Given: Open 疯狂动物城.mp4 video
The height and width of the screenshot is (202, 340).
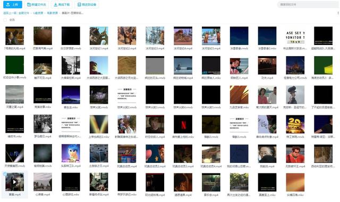Looking at the screenshot, I should [x=183, y=65].
